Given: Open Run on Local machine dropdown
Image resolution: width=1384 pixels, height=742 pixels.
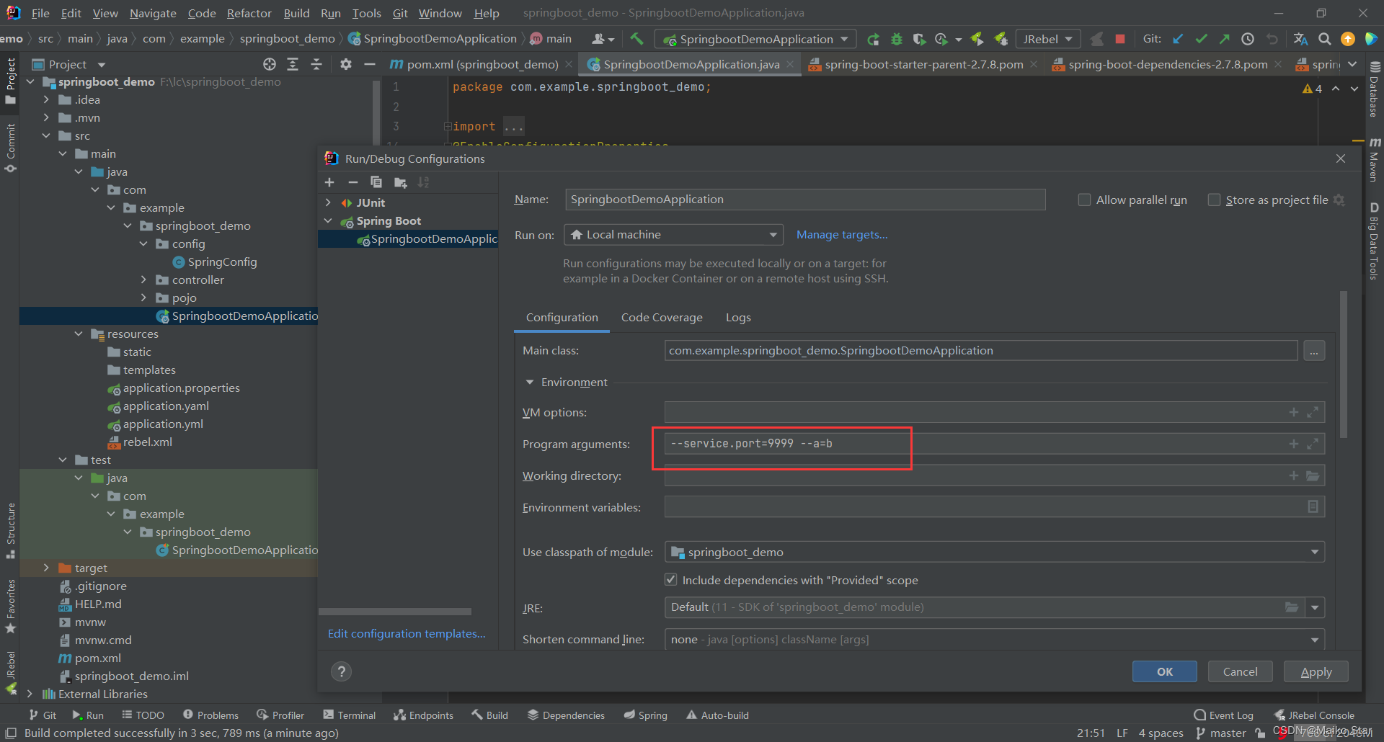Looking at the screenshot, I should 673,235.
